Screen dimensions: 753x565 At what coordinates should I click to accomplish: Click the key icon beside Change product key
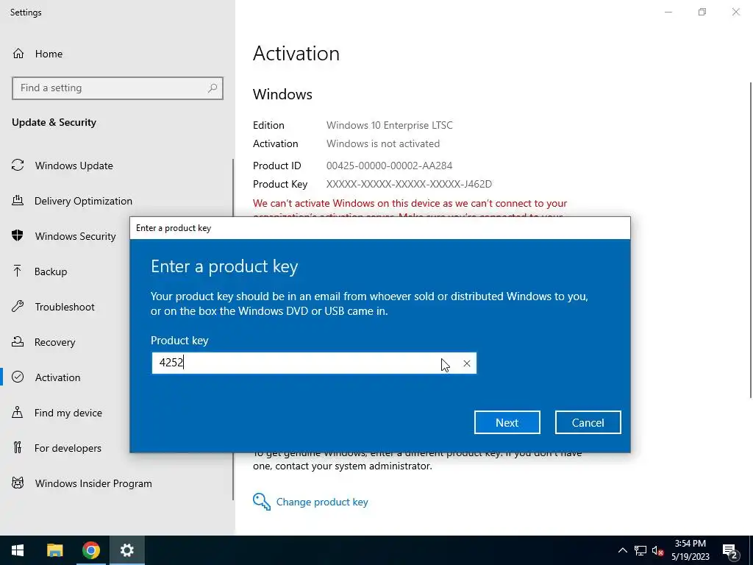[262, 502]
